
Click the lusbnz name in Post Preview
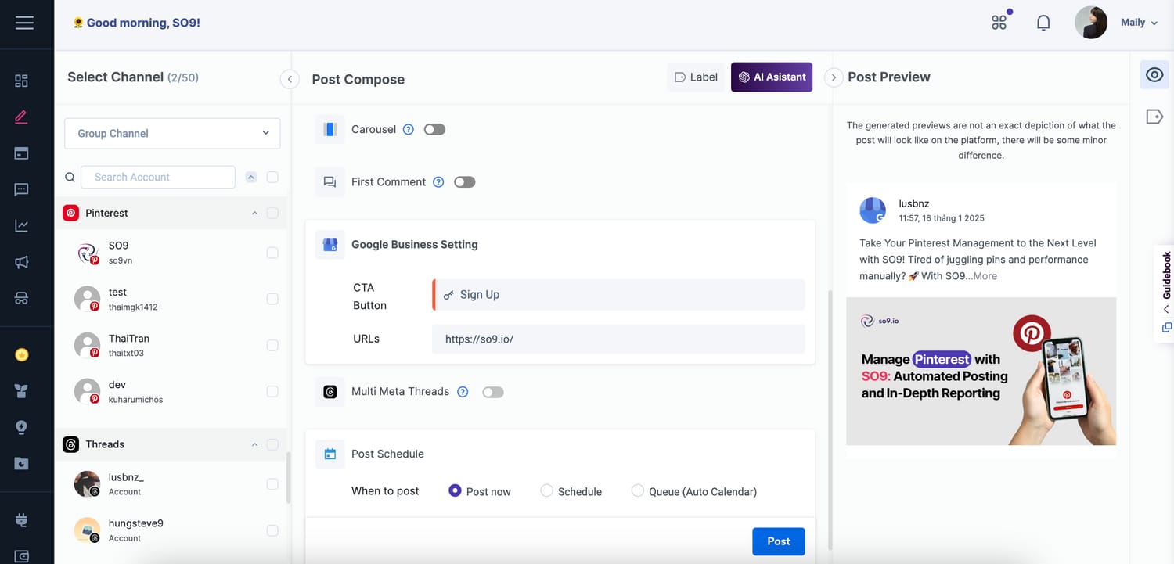(x=914, y=203)
